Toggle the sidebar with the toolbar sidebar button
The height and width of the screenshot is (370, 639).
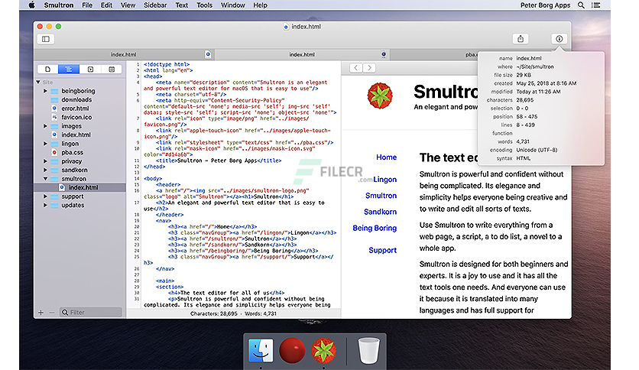click(46, 39)
